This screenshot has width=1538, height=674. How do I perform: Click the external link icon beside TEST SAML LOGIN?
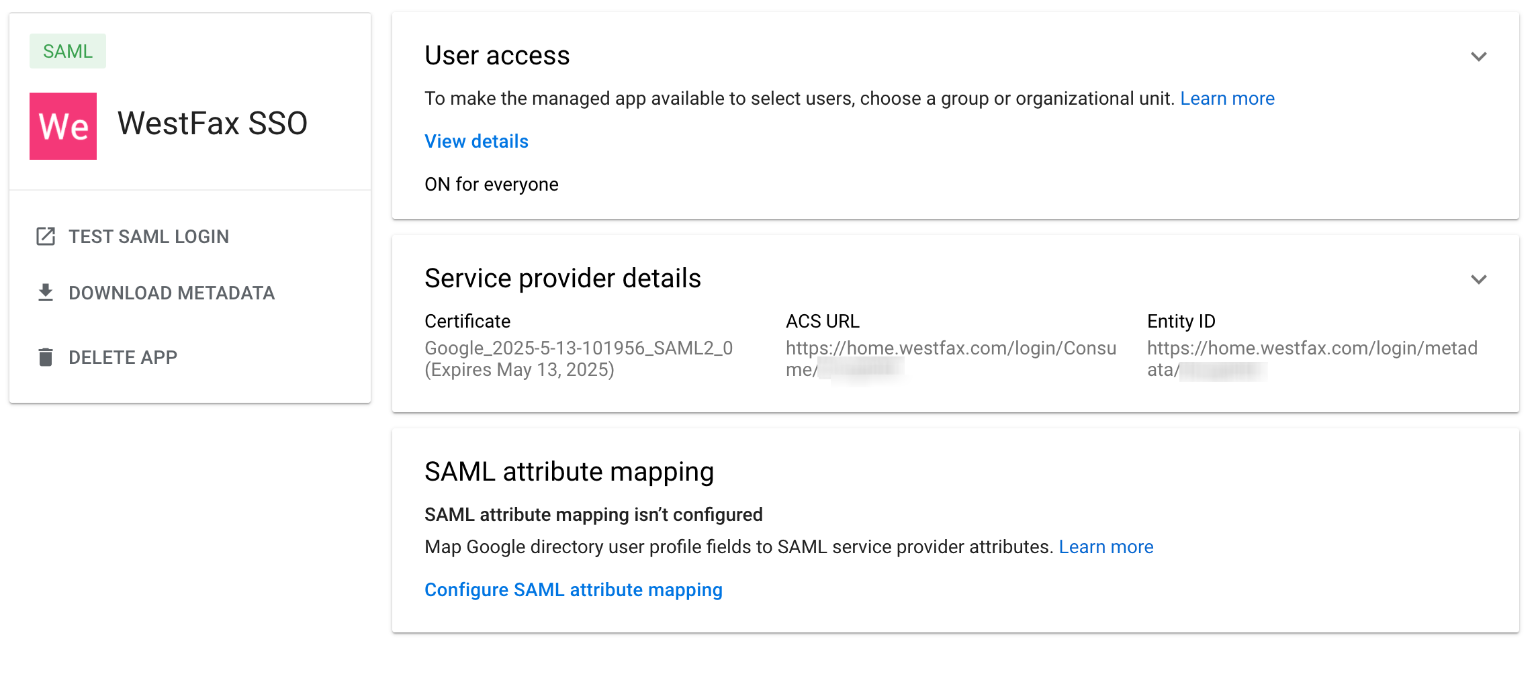click(x=45, y=236)
